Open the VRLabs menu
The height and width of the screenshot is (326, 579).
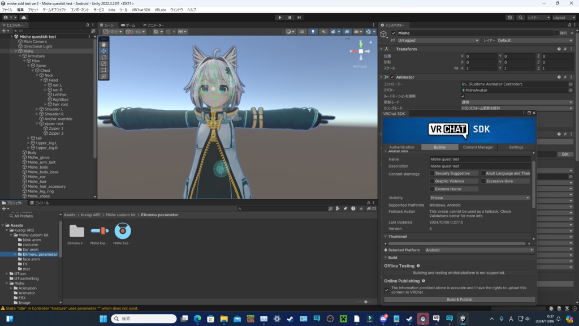pos(160,10)
